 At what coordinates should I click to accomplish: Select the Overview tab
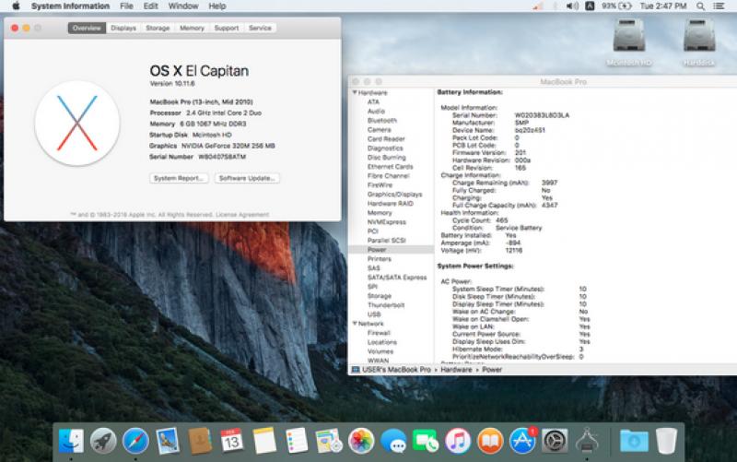[x=87, y=28]
